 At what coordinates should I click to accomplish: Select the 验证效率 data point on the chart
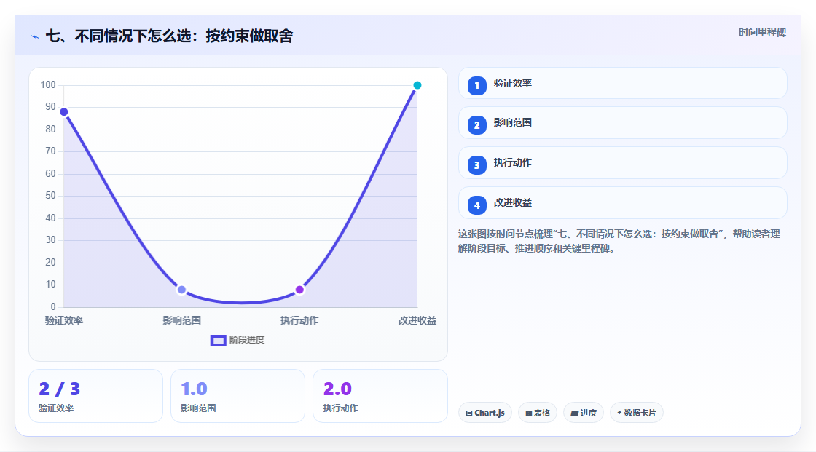click(64, 112)
